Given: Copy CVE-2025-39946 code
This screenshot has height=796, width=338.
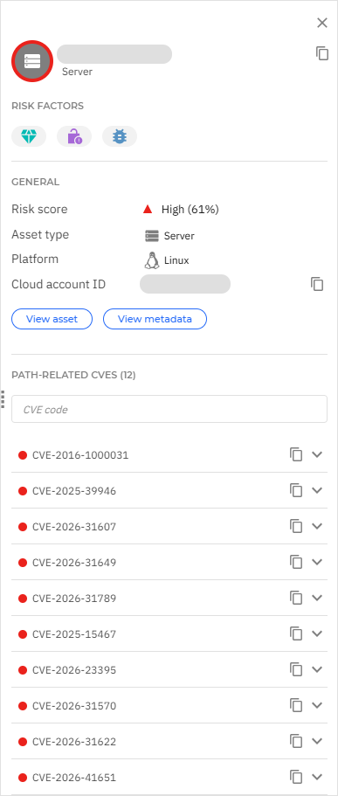Looking at the screenshot, I should coord(296,490).
